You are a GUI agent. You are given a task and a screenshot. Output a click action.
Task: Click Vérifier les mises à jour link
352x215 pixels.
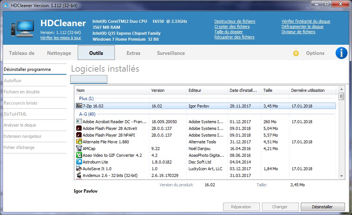coord(60,38)
